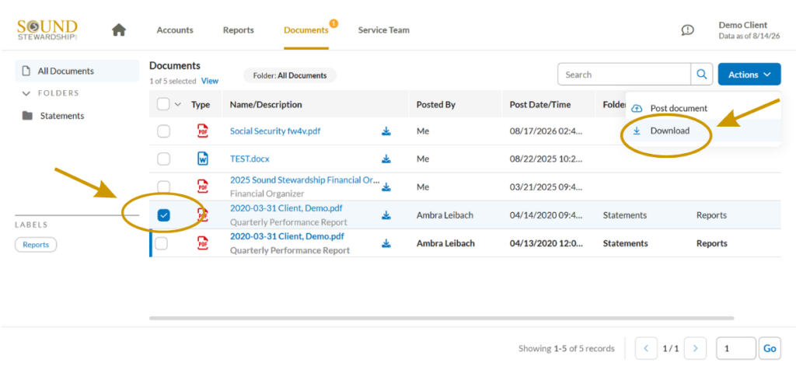796x370 pixels.
Task: Open the message notification icon
Action: tap(687, 30)
